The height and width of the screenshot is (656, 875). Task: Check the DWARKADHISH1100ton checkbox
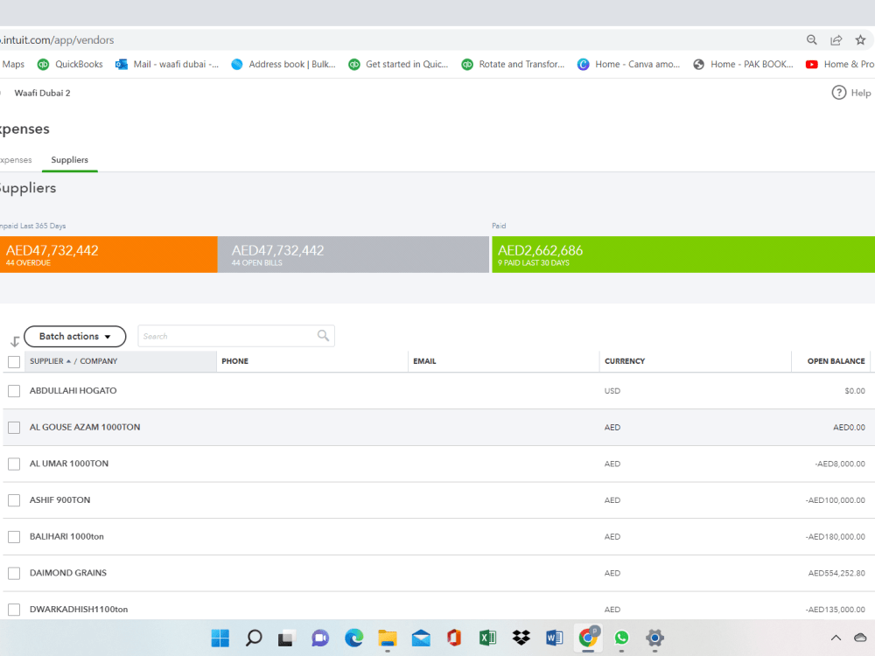coord(14,609)
